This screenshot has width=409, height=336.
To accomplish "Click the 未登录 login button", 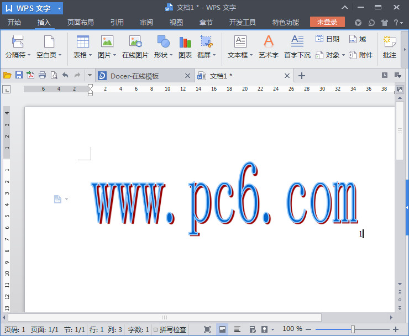I will click(x=327, y=22).
